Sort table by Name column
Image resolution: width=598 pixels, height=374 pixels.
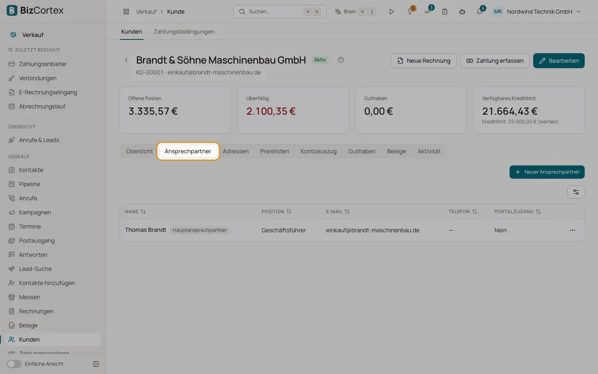tap(135, 212)
